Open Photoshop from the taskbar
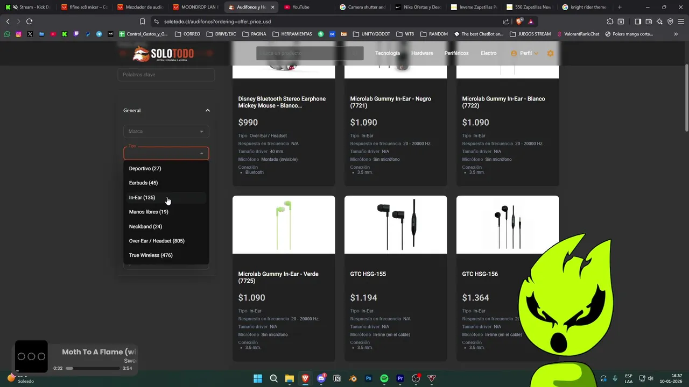This screenshot has height=387, width=689. click(x=369, y=378)
